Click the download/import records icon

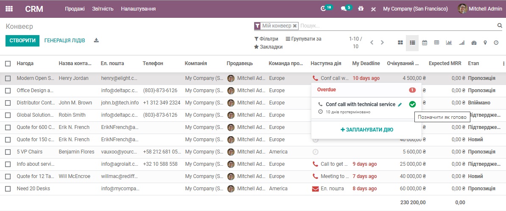[x=96, y=41]
